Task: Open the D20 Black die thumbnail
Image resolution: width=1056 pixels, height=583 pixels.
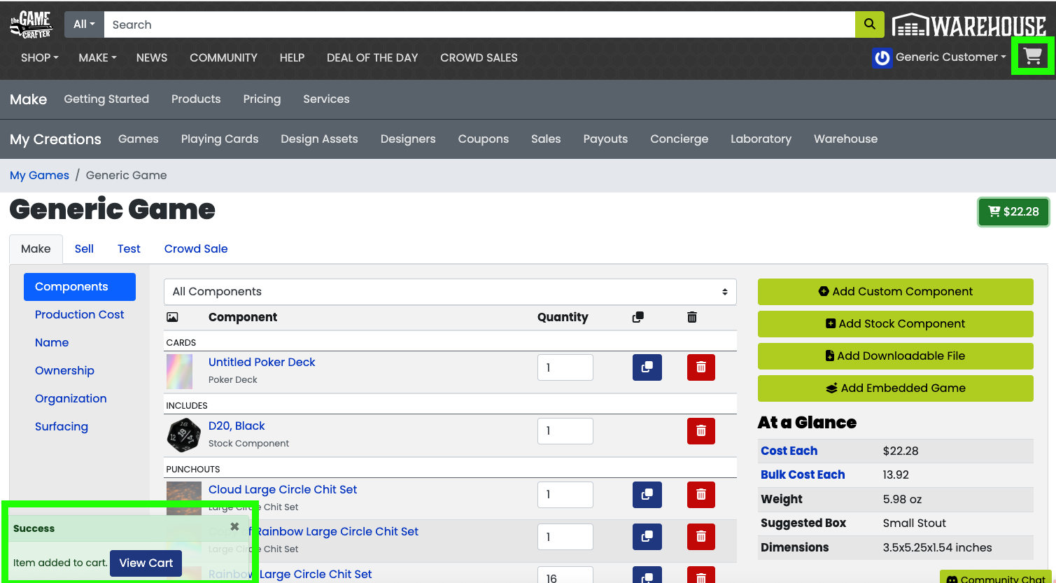Action: coord(183,435)
